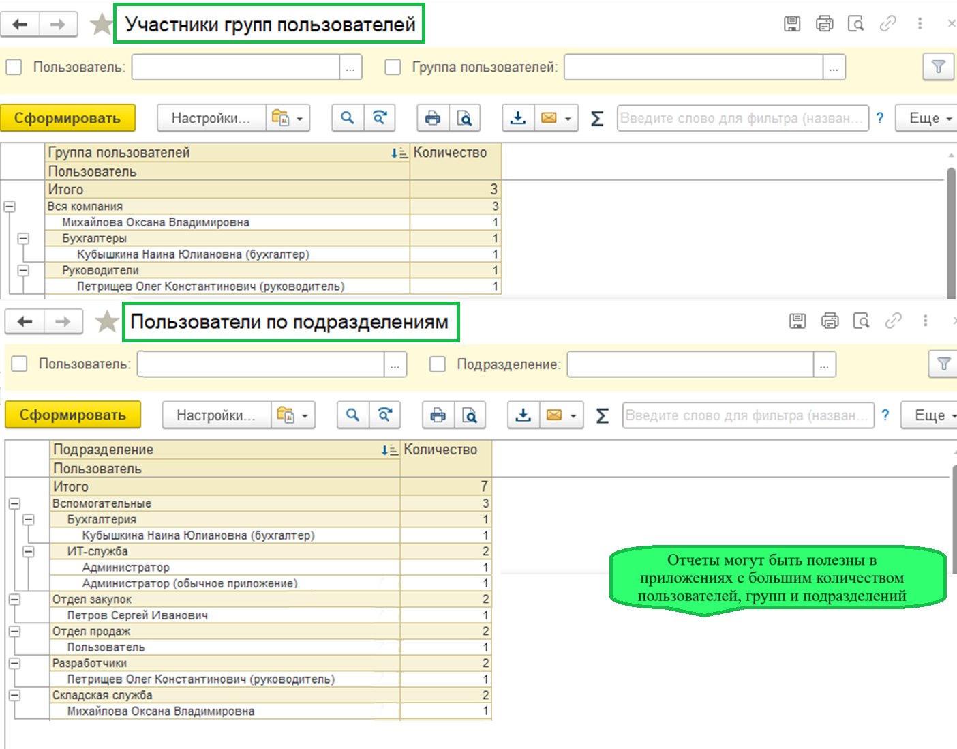Click the find magnifier icon in top toolbar
The height and width of the screenshot is (749, 957).
click(x=348, y=118)
